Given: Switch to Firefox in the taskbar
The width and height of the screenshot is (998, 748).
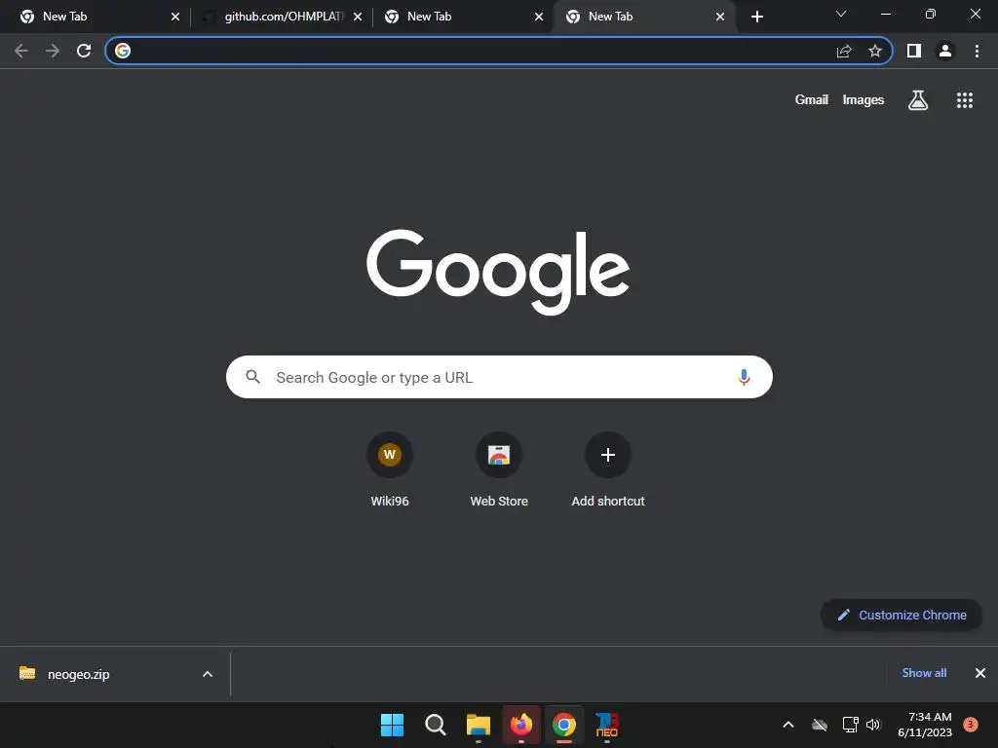Looking at the screenshot, I should pos(521,725).
